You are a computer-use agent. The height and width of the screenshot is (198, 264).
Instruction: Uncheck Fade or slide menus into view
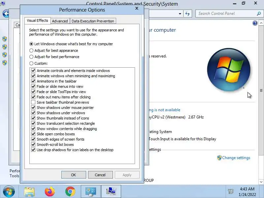click(33, 86)
